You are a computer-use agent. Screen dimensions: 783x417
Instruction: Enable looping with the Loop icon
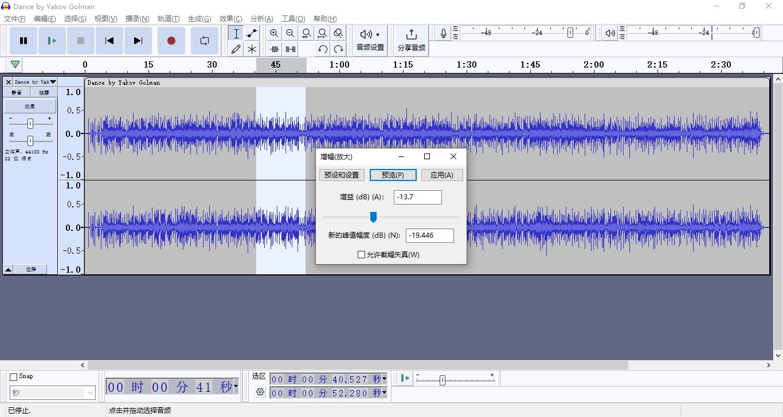coord(205,40)
